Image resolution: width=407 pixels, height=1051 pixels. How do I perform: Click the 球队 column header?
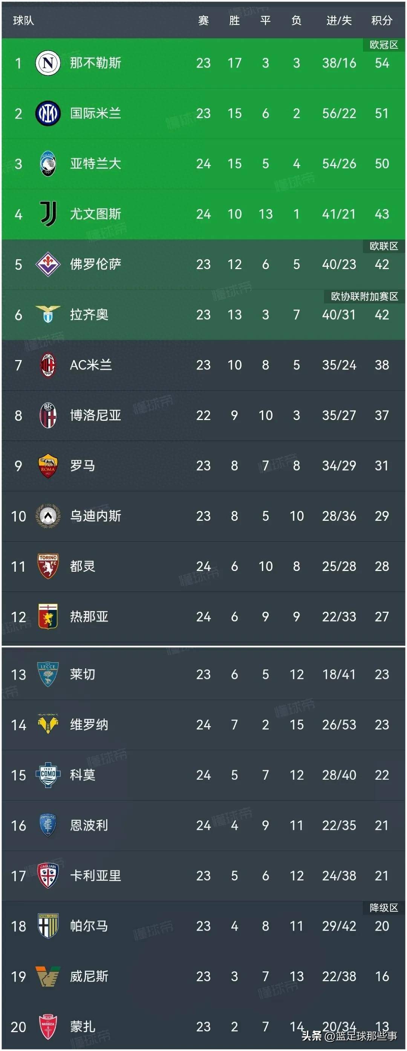[x=23, y=20]
